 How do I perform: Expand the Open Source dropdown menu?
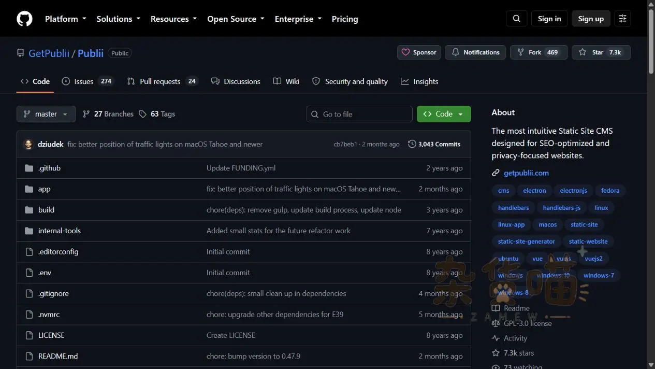pos(236,19)
